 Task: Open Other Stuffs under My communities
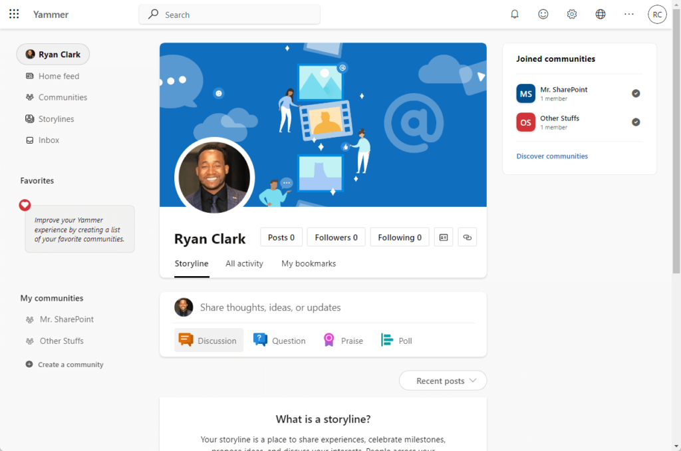62,341
